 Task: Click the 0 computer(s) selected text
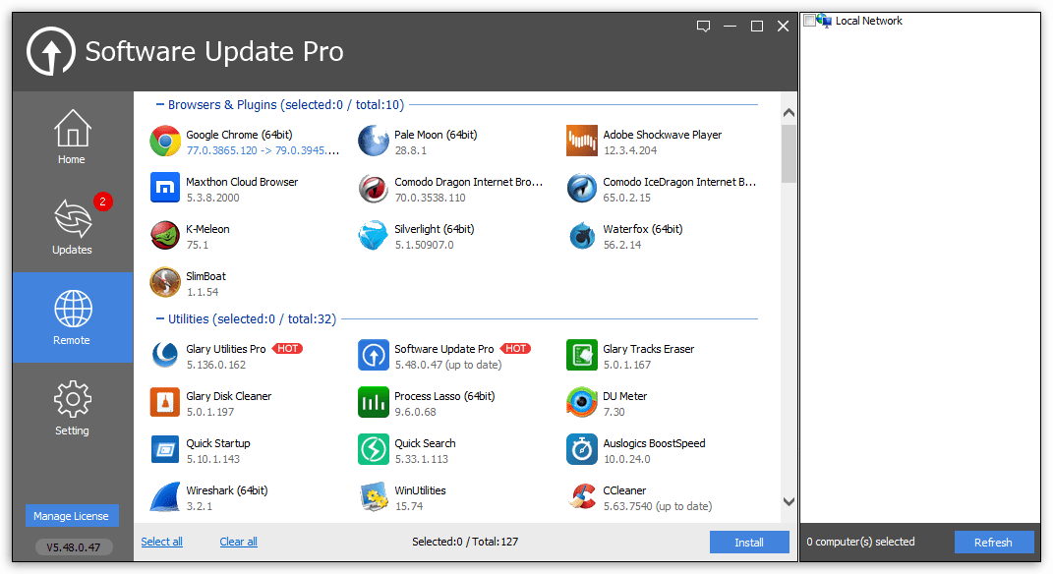coord(861,542)
